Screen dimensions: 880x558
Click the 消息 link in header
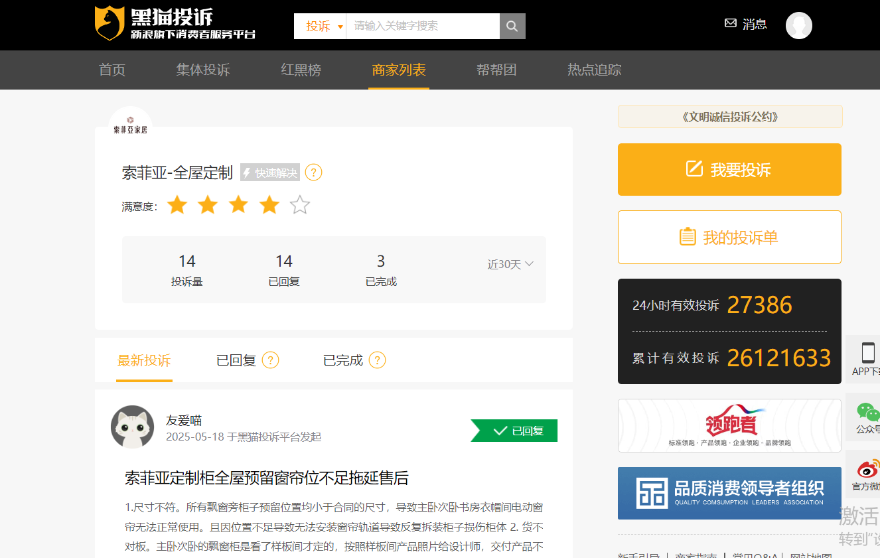click(x=755, y=24)
